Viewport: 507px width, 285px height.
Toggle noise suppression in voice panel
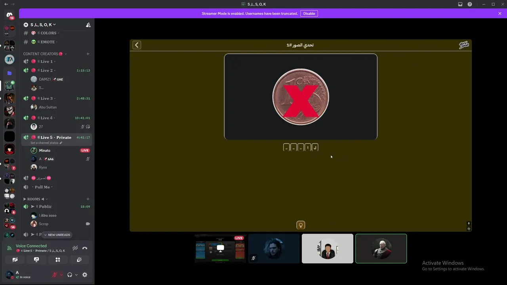click(x=75, y=248)
